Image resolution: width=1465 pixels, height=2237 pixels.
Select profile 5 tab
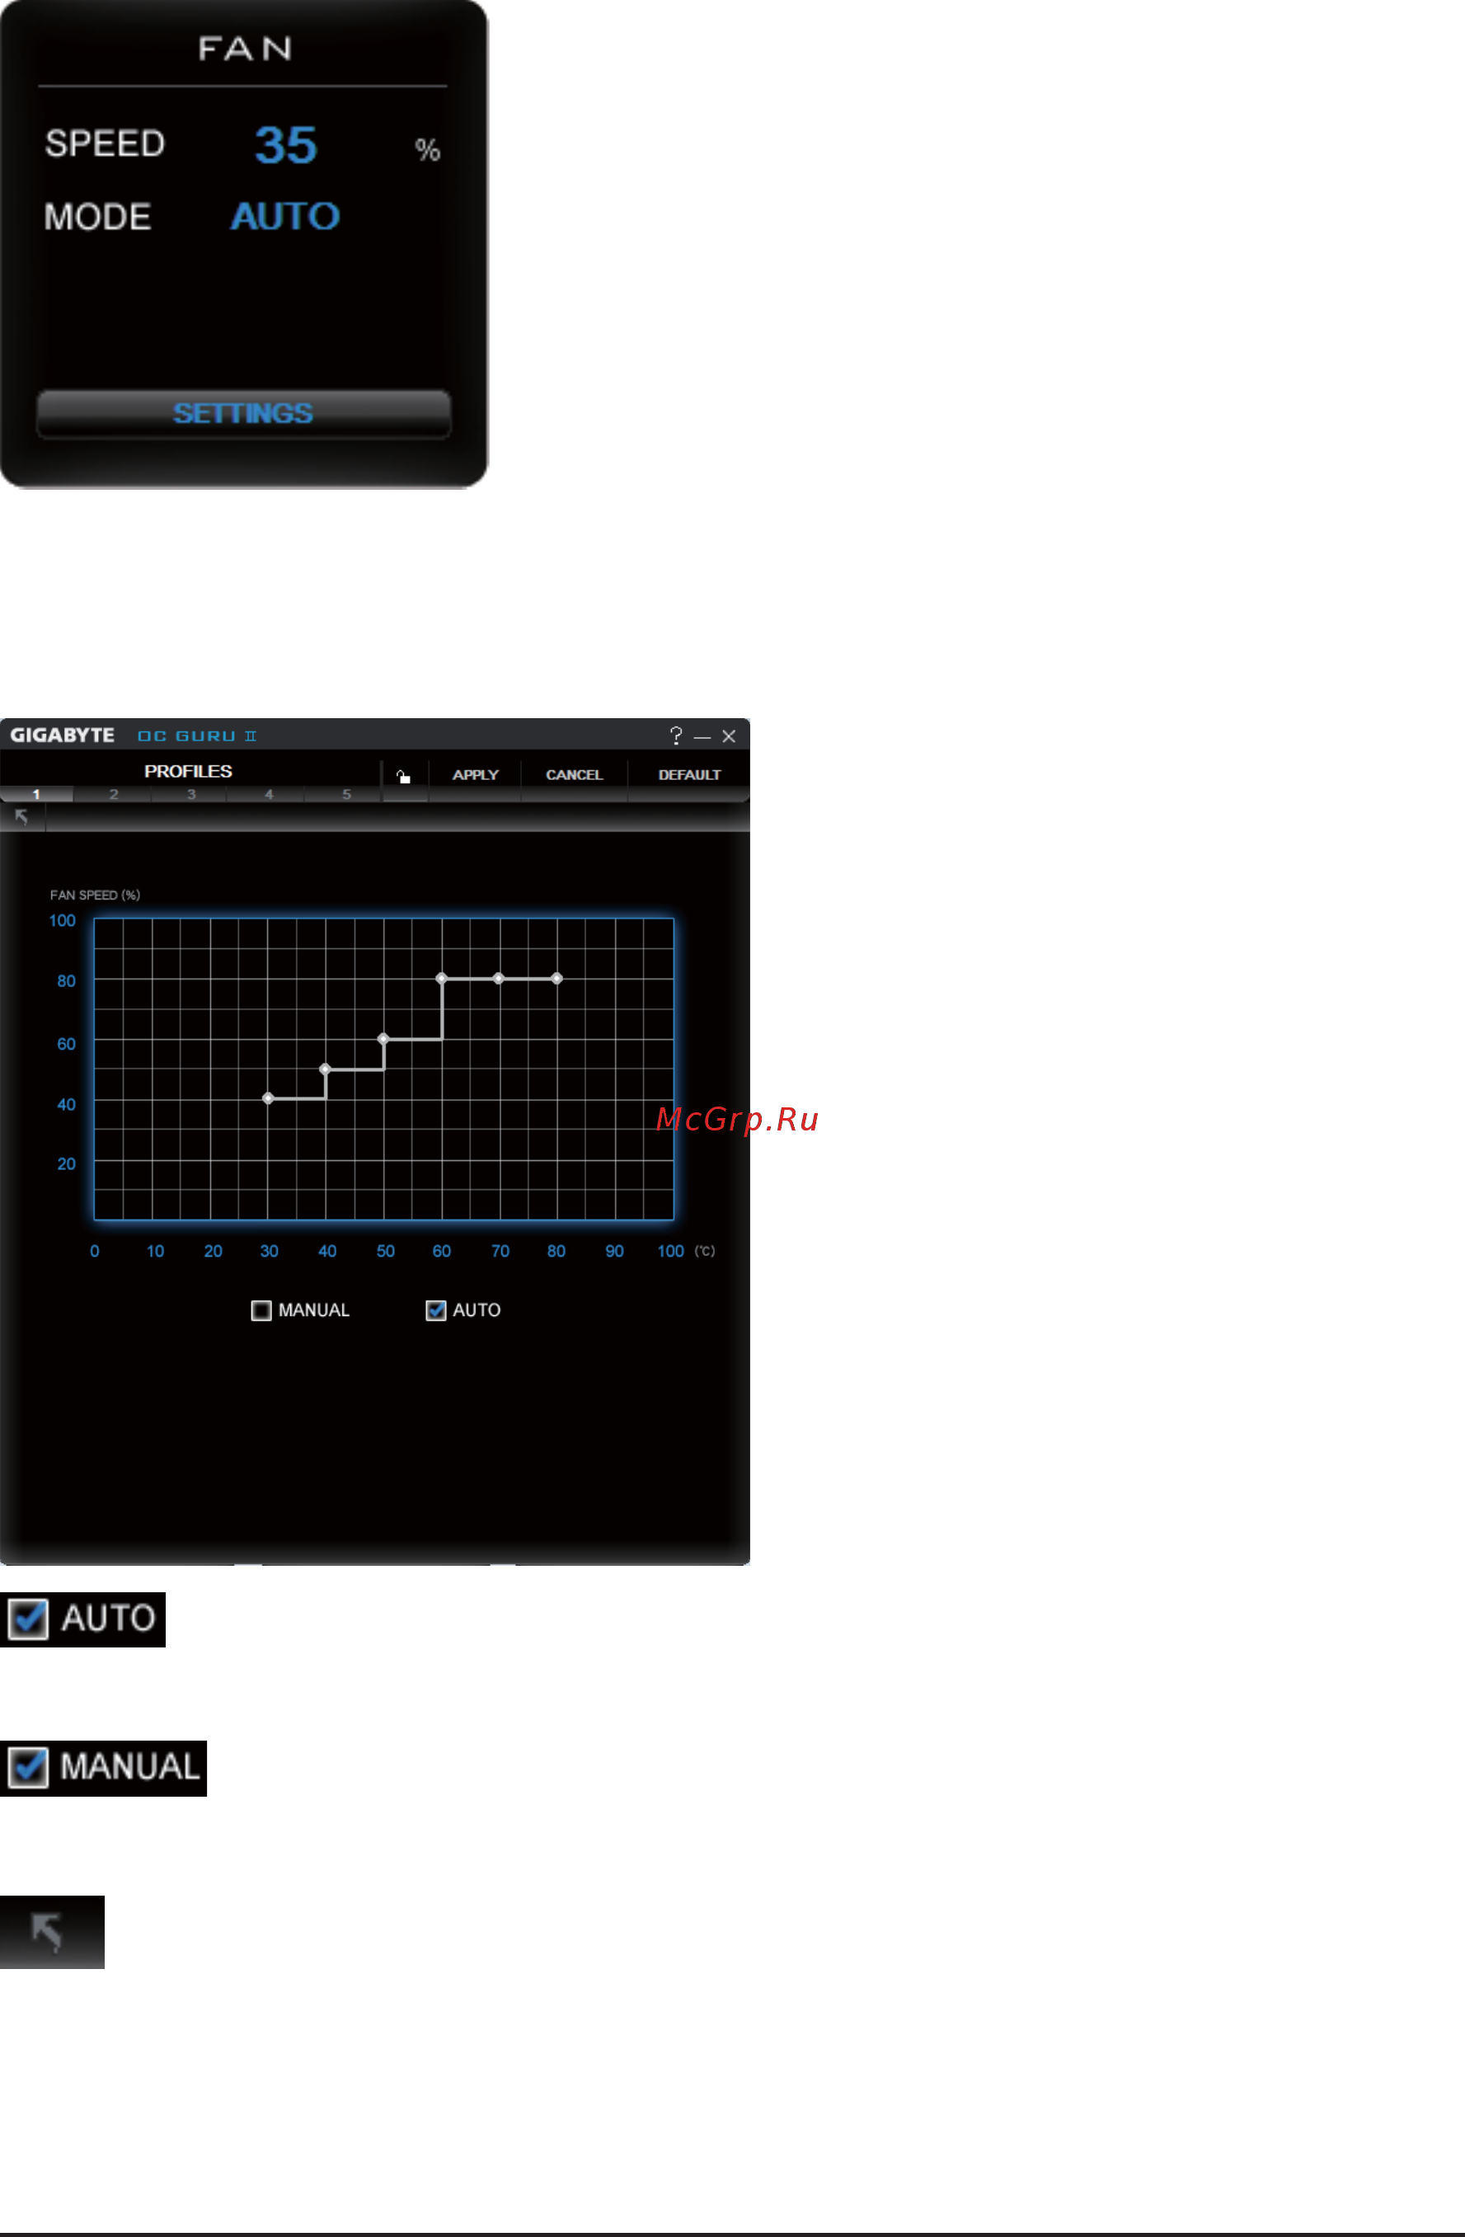click(345, 794)
